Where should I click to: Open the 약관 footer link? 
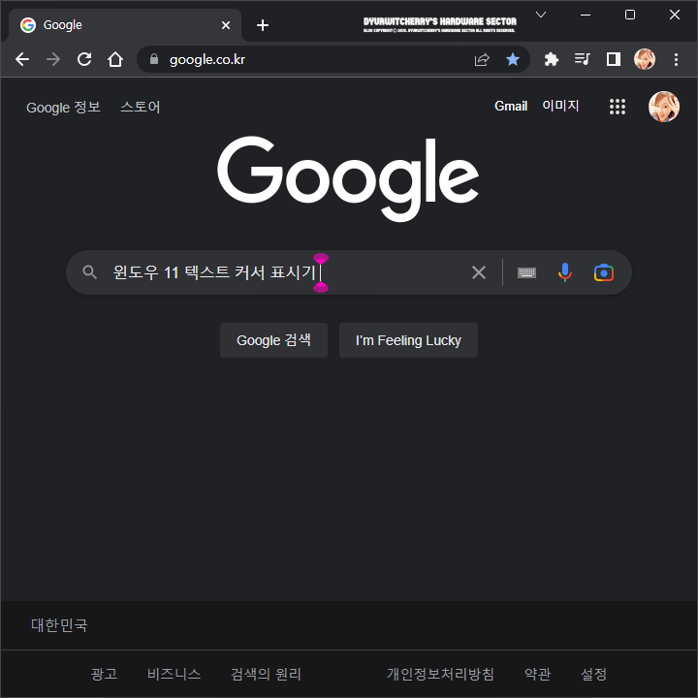(537, 674)
